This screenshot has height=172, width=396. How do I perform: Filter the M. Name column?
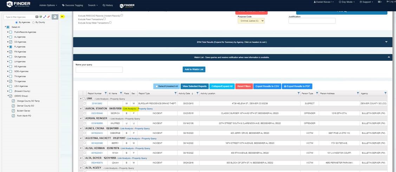pos(121,93)
